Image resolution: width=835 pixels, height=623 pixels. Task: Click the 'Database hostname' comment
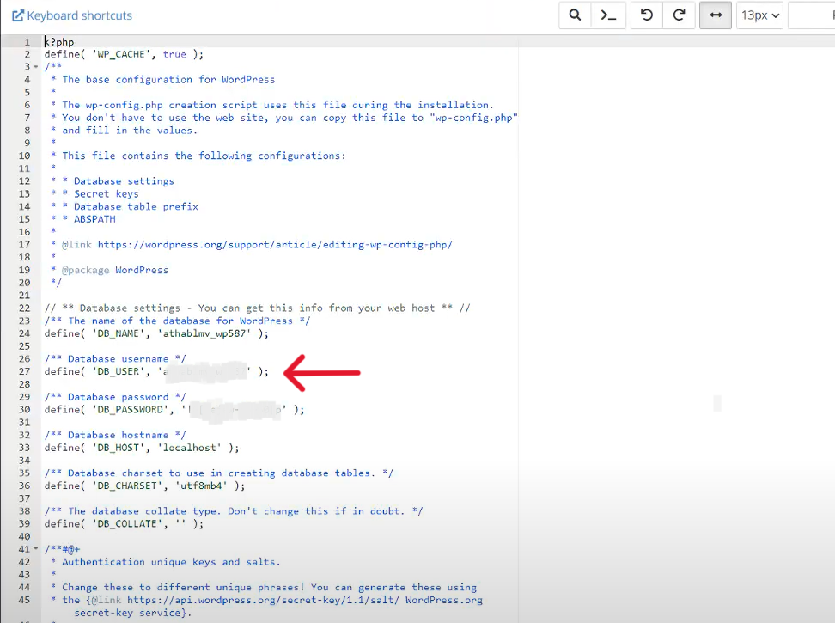click(115, 435)
